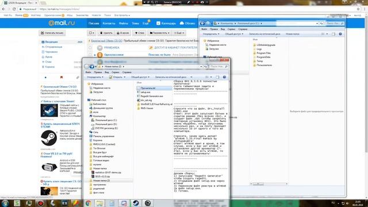Viewport: 368px width, 207px height.
Task: Open the Корзина trash folder in mail
Action: click(49, 67)
